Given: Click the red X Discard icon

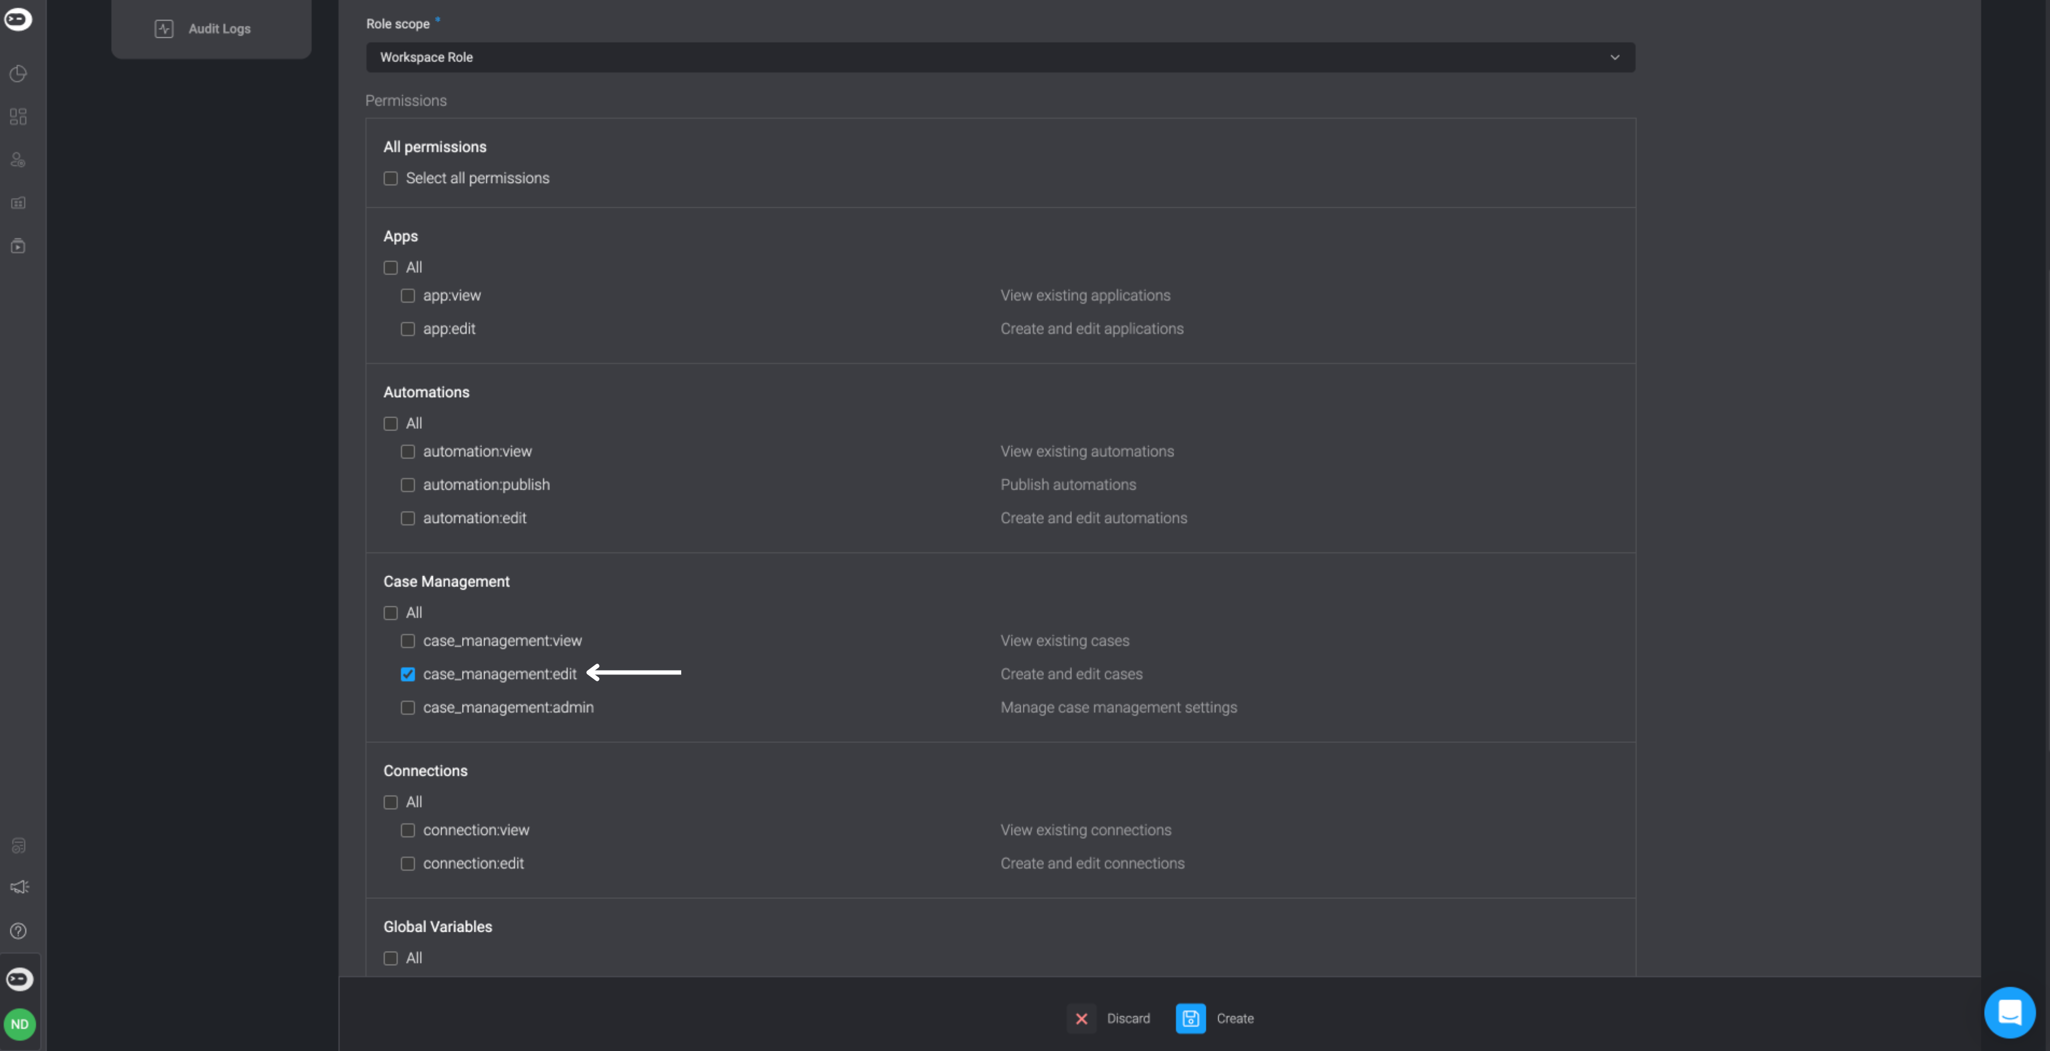Looking at the screenshot, I should [1082, 1019].
